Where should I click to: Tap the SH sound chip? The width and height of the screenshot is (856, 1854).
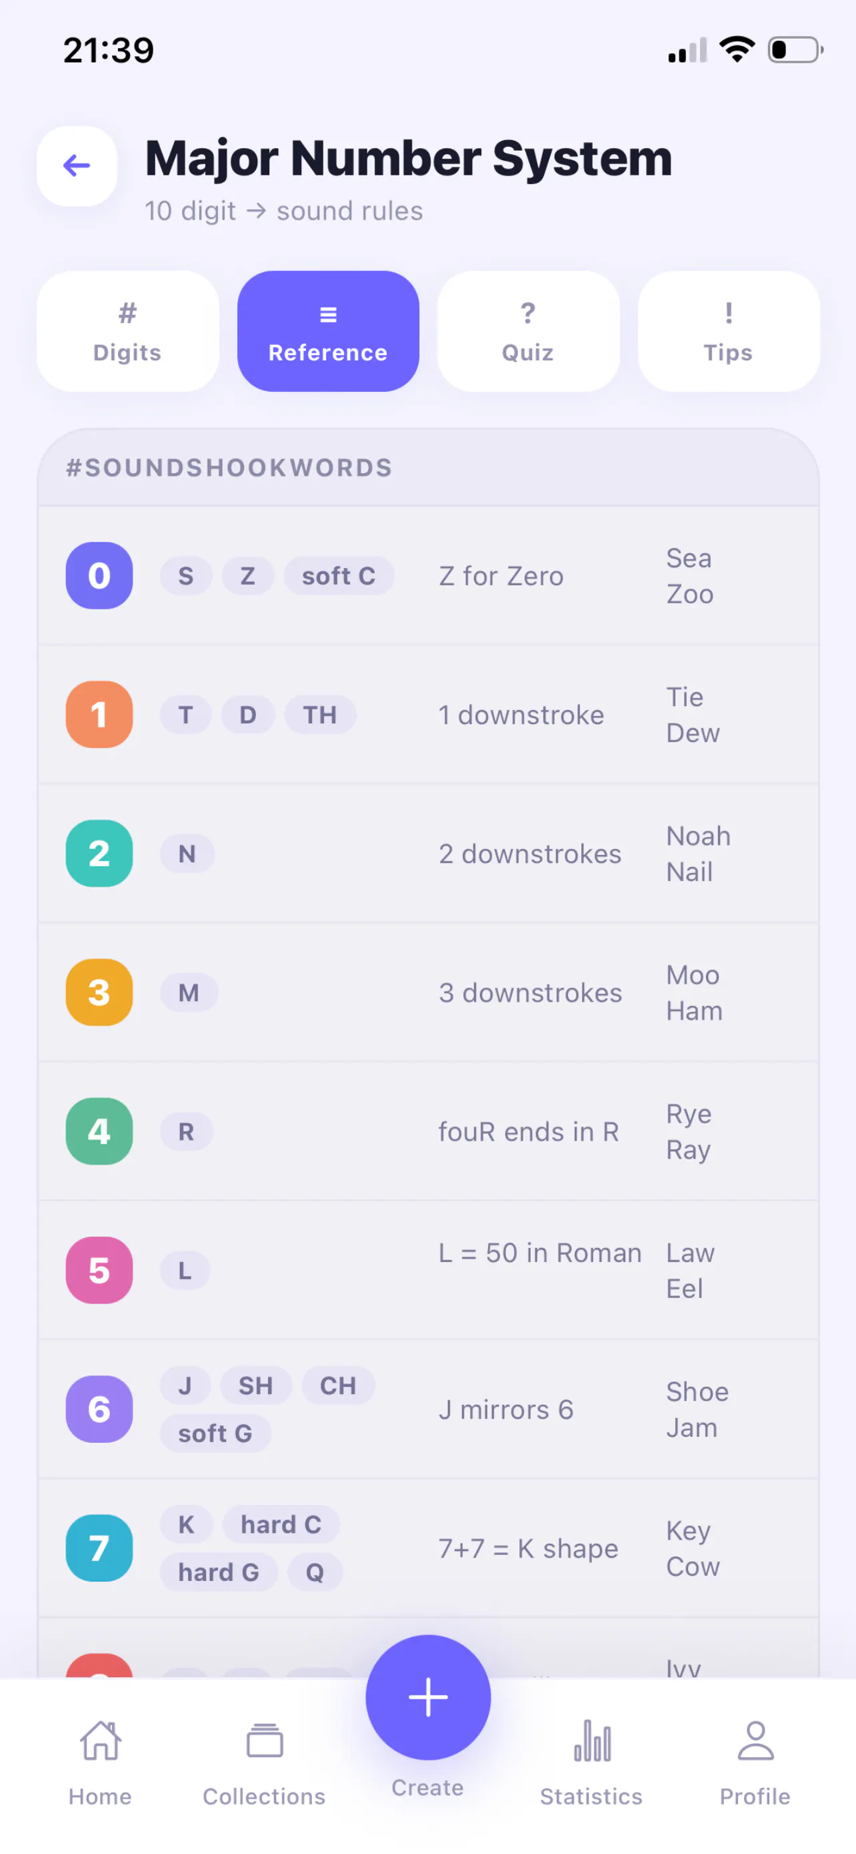[x=256, y=1385]
